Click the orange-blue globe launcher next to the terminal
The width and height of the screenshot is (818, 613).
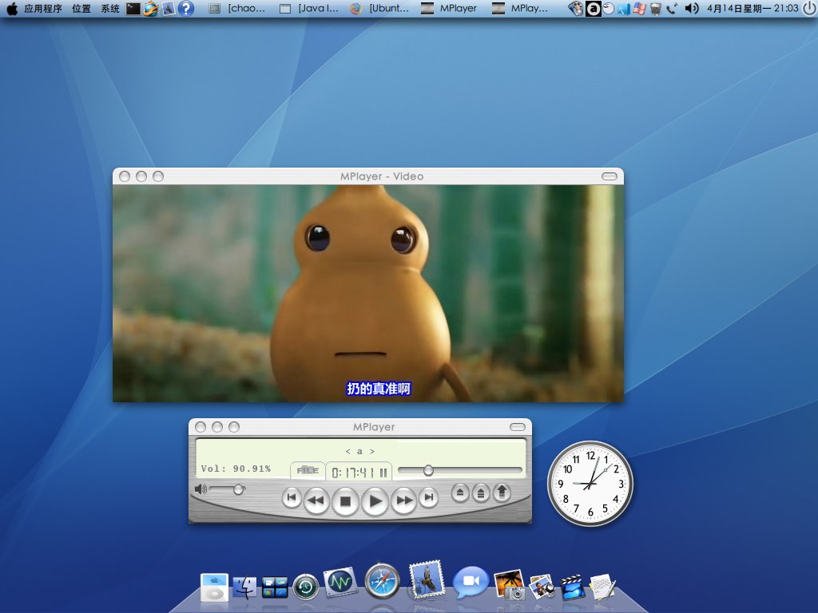pos(151,8)
